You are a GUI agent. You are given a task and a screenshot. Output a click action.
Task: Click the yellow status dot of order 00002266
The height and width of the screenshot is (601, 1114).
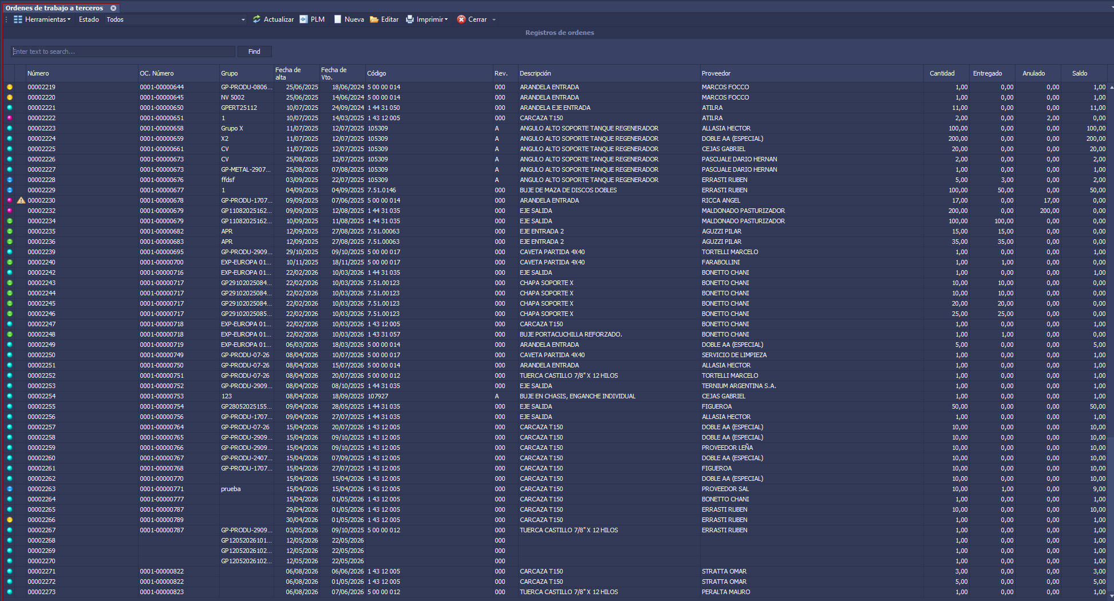coord(10,520)
